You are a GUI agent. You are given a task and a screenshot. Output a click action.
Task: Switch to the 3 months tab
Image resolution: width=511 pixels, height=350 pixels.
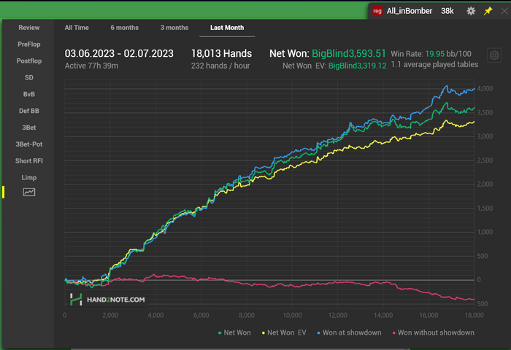click(174, 28)
